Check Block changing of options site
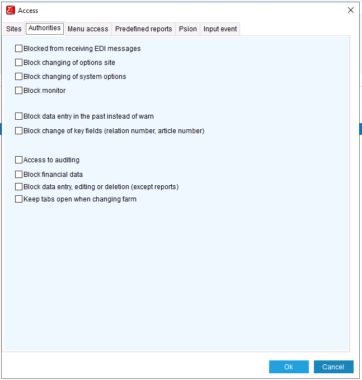Screen dimensions: 362x380 18,63
